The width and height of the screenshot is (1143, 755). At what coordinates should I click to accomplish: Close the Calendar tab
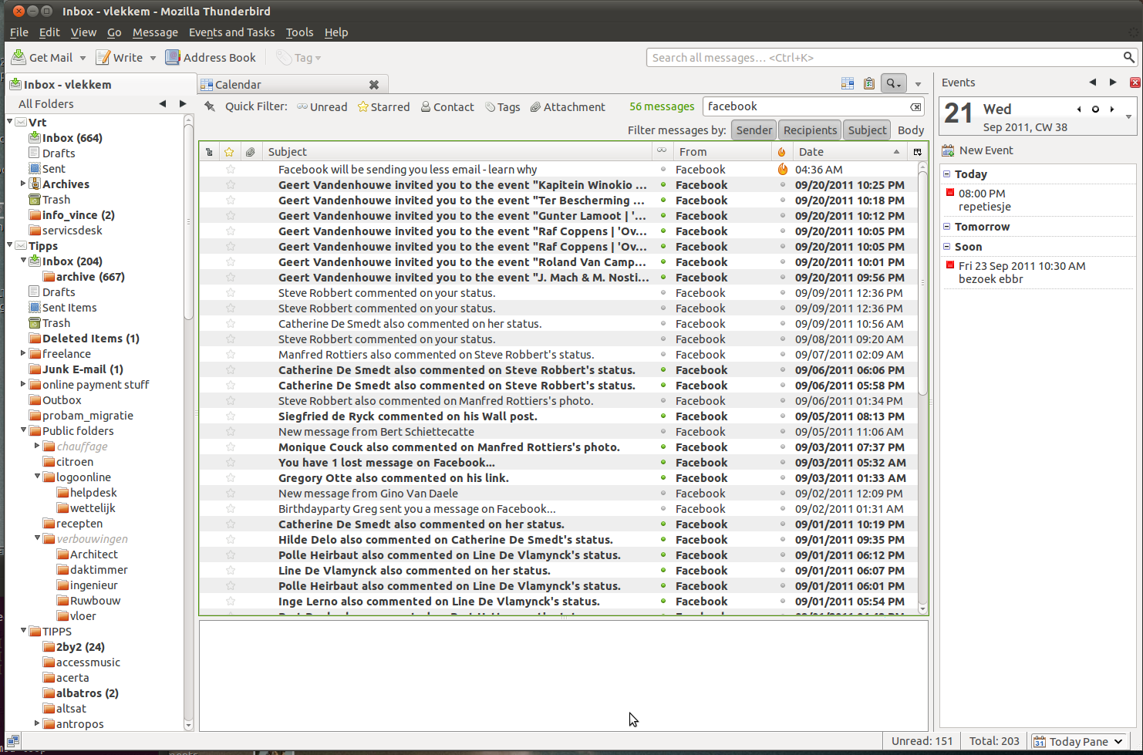(x=374, y=85)
